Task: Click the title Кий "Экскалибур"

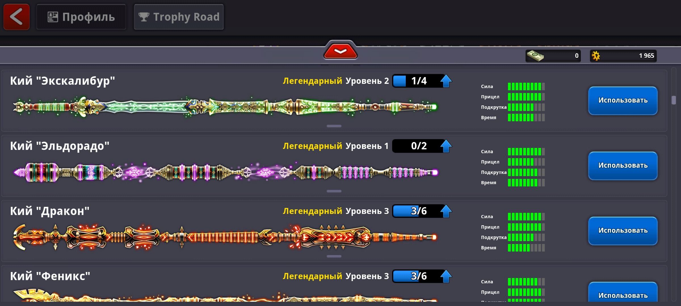Action: pyautogui.click(x=62, y=81)
